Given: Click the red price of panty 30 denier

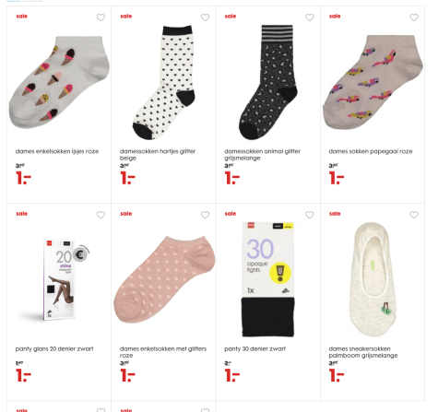Looking at the screenshot, I should [232, 375].
